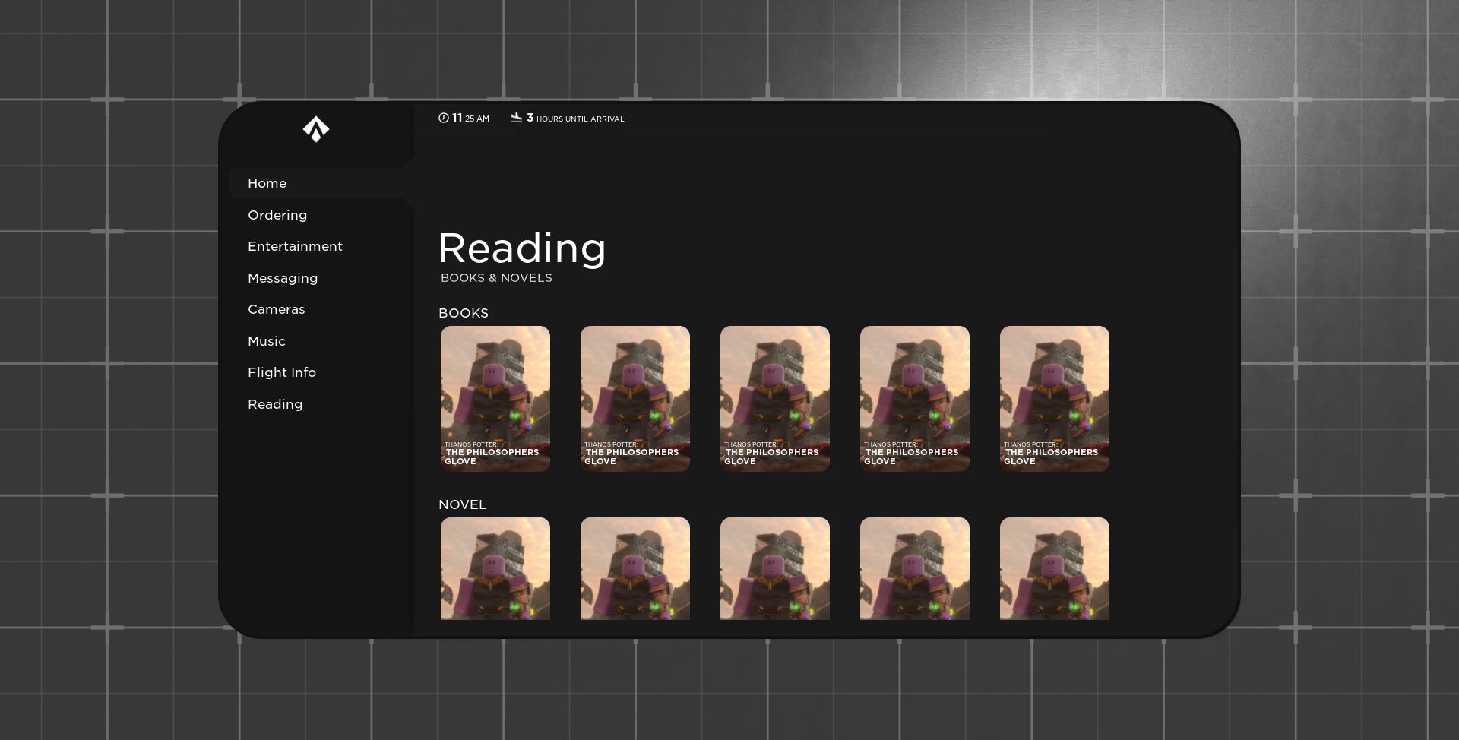Click the "BOOKS" section label
The width and height of the screenshot is (1459, 740).
point(464,313)
